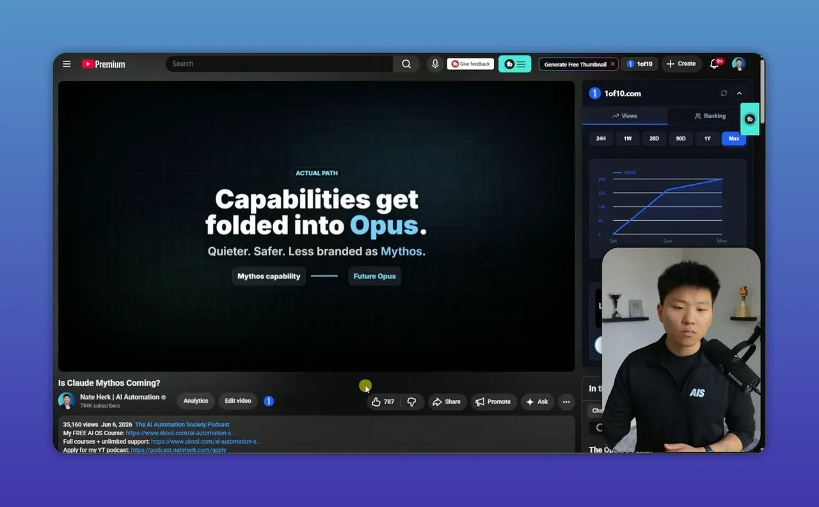Start voice search with microphone icon
This screenshot has width=819, height=507.
[x=435, y=64]
